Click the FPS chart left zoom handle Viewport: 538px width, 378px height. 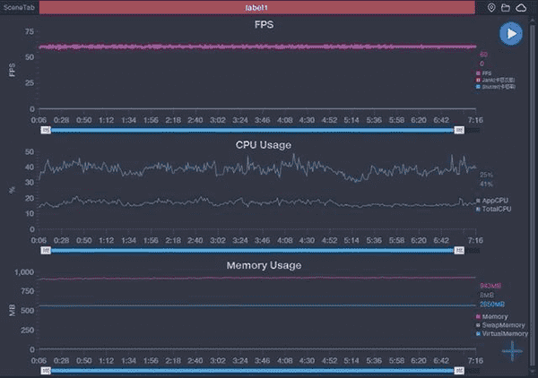tap(45, 131)
